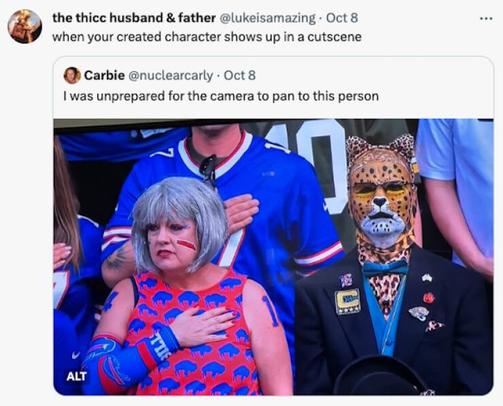
Task: Show the ALT image description badge
Action: coord(76,375)
